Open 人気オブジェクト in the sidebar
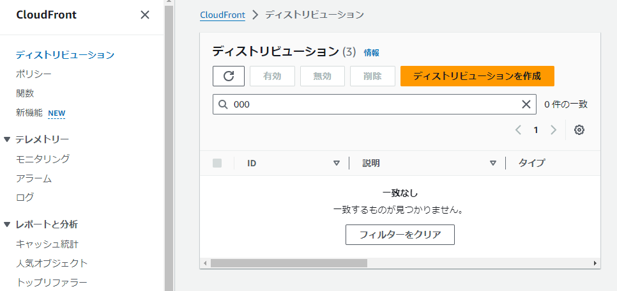Viewport: 617px width, 291px height. [52, 263]
